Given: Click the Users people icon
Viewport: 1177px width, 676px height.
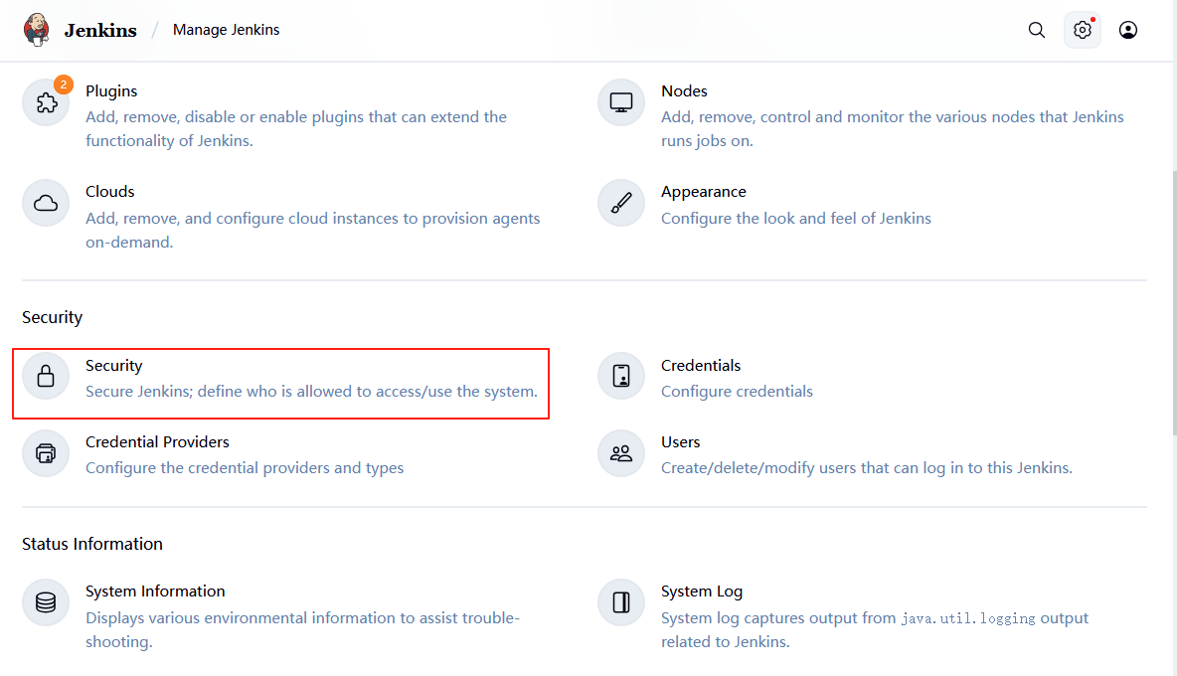Looking at the screenshot, I should 621,453.
